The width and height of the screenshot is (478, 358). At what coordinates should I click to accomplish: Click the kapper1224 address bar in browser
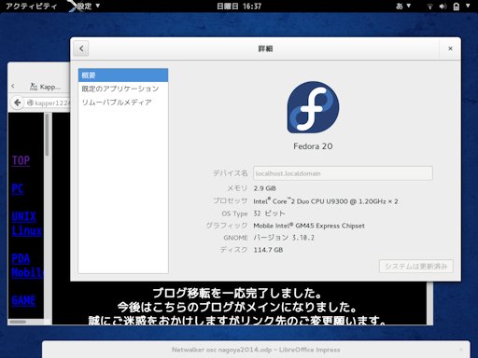pos(49,103)
